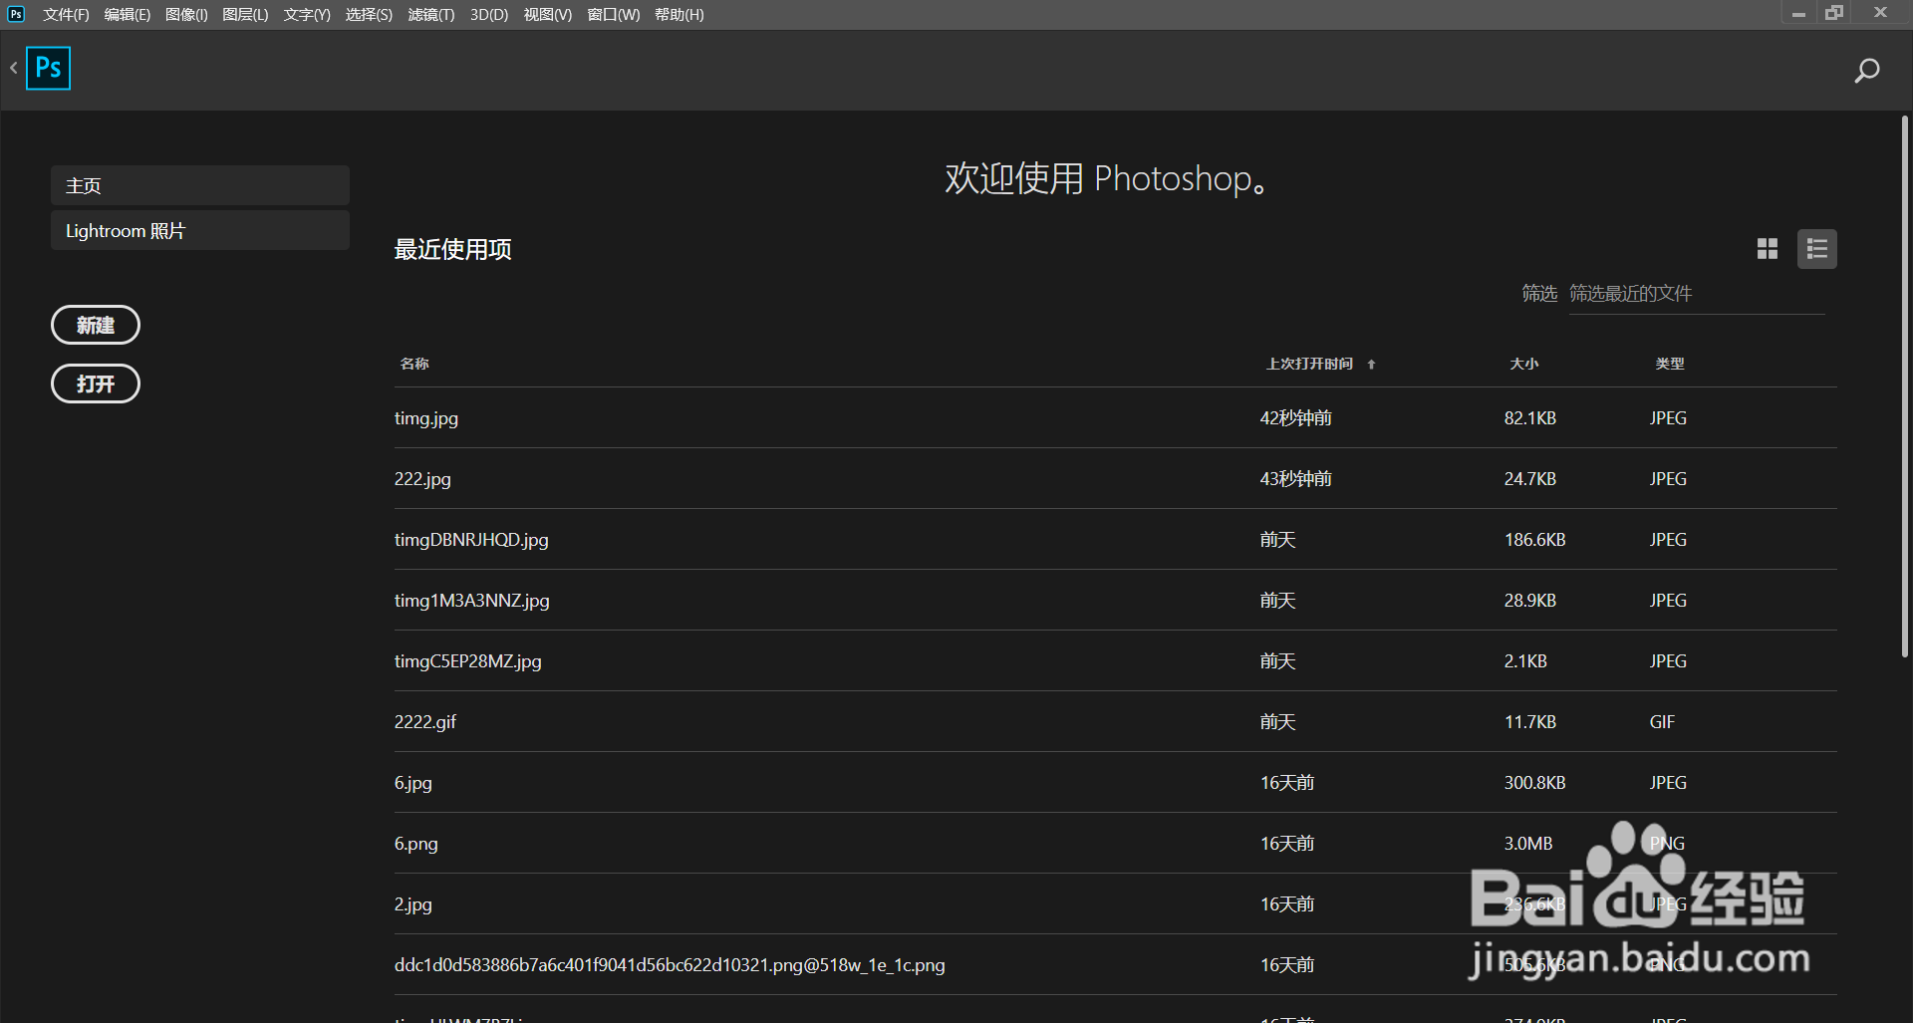1913x1023 pixels.
Task: Click the 24.7KB size cell
Action: pos(1530,479)
